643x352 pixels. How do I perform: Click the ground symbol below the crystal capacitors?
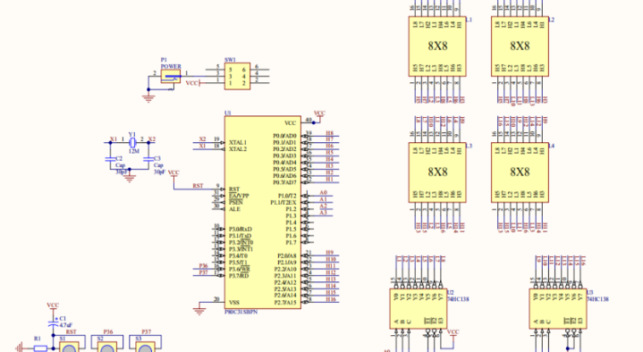click(x=130, y=178)
